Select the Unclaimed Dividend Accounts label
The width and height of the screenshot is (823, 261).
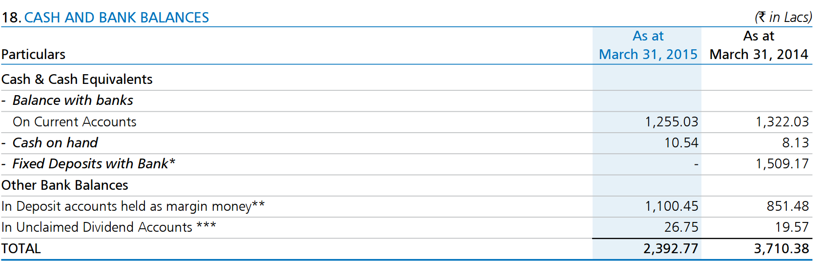point(109,227)
